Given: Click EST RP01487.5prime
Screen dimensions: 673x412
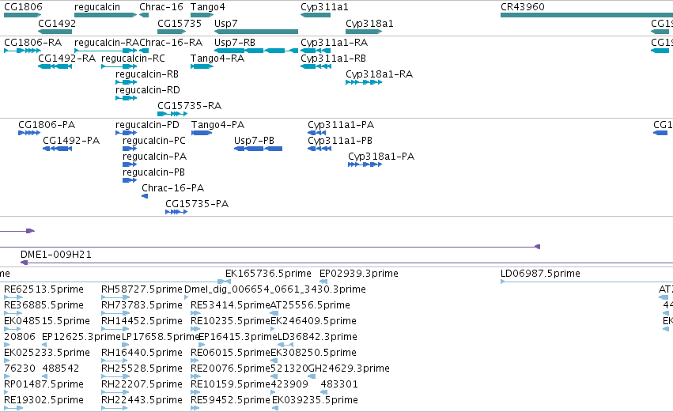Looking at the screenshot, I should click(x=43, y=384).
